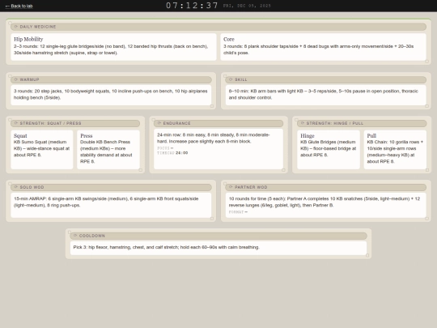Screen dimensions: 437x328
Task: Click the refresh icon beside Daily Medicine
Action: click(x=16, y=27)
